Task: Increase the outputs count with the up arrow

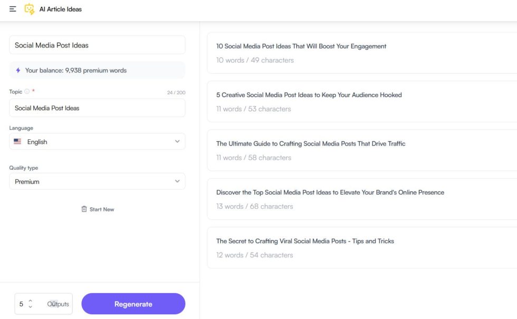Action: (x=31, y=301)
